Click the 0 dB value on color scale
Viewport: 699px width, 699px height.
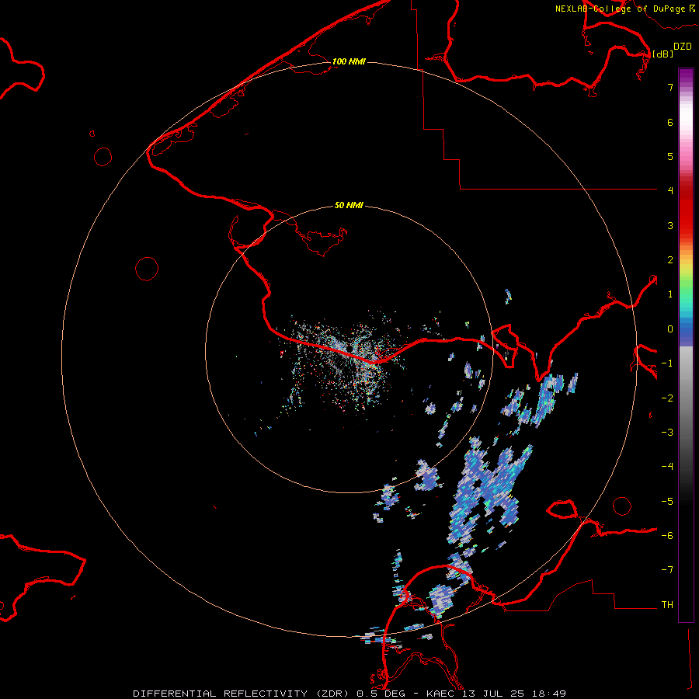(x=670, y=329)
